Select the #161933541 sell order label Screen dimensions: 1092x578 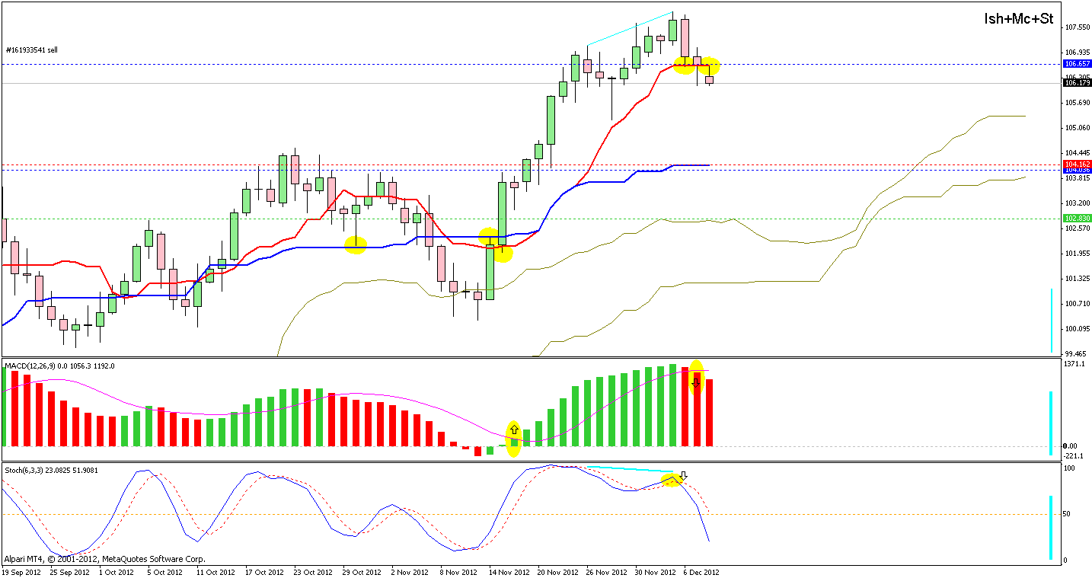(x=31, y=50)
